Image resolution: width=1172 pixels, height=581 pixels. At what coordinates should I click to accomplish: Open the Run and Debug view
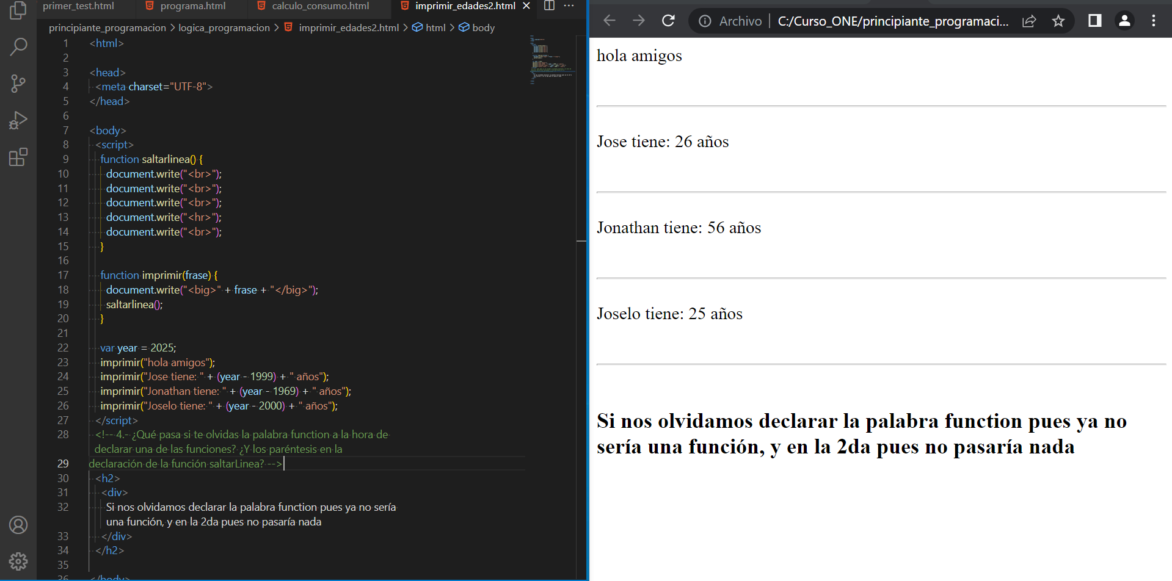(18, 120)
